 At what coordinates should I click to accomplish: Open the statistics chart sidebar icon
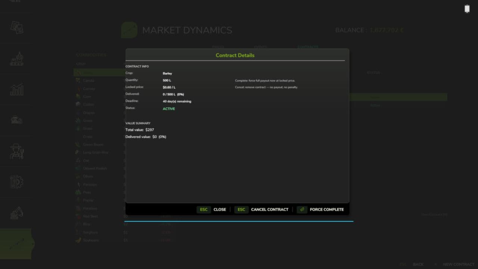coord(16,90)
